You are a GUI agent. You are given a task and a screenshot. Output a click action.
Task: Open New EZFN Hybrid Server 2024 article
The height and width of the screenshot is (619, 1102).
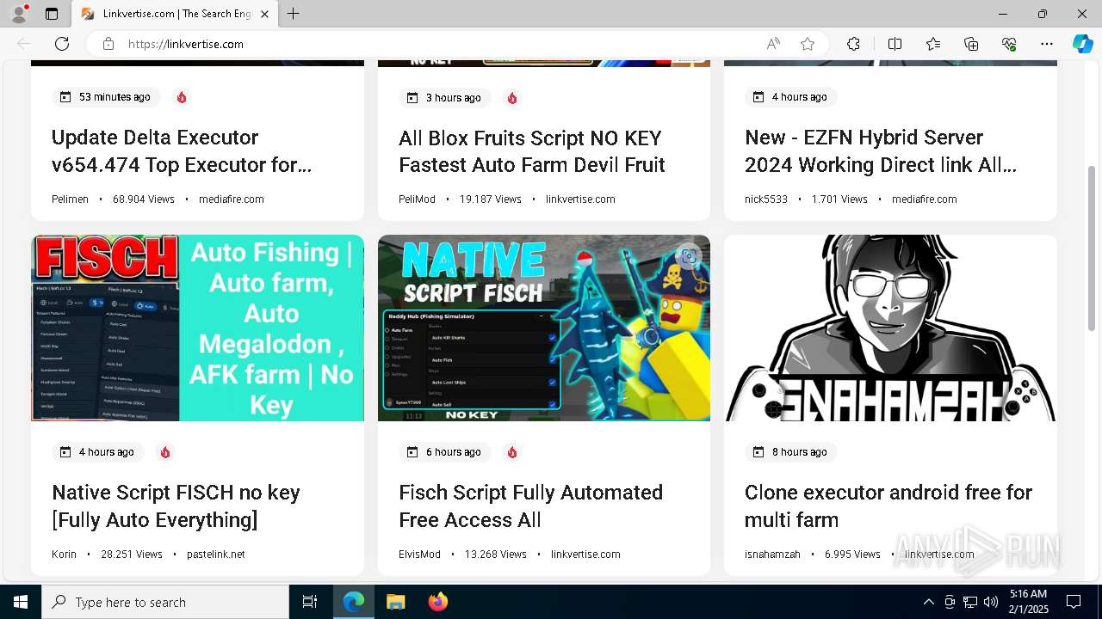pyautogui.click(x=881, y=151)
